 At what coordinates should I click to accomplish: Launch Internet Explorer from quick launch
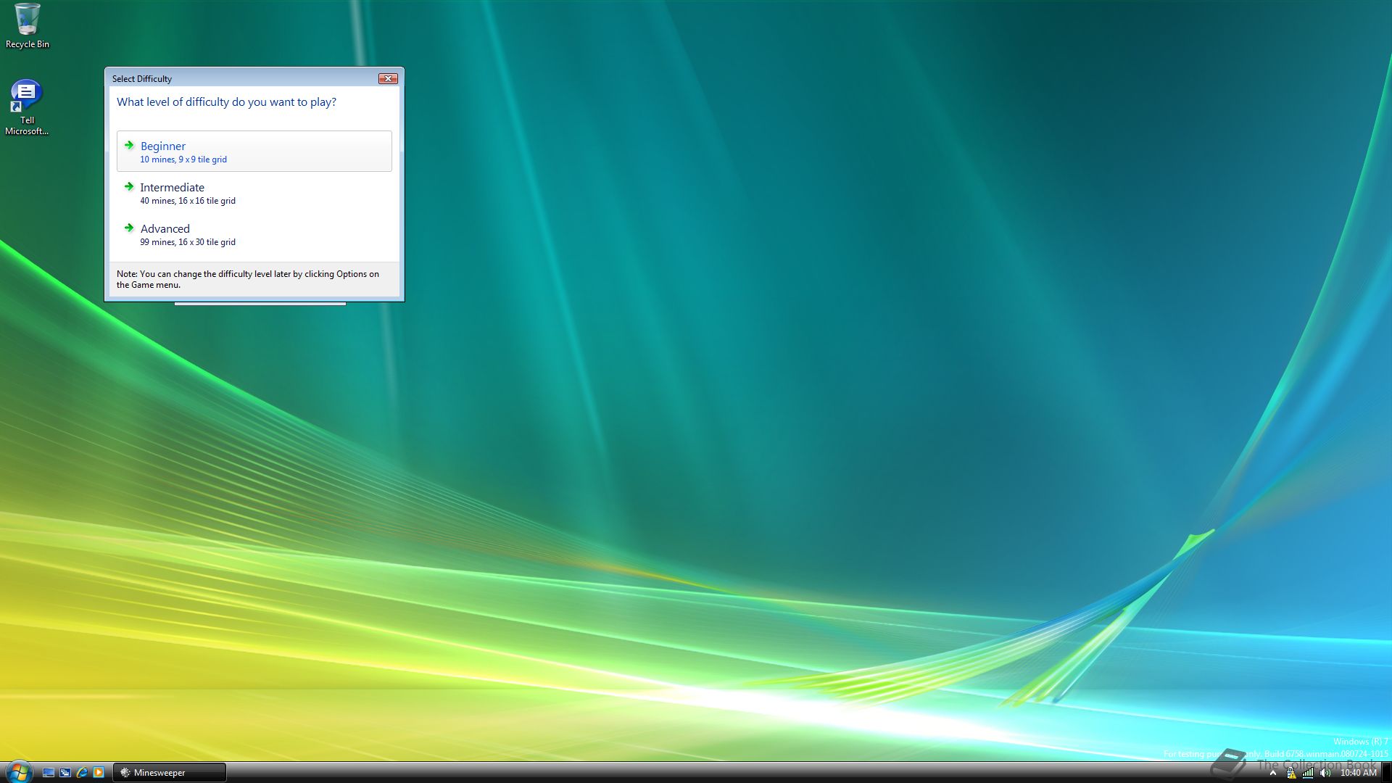(x=82, y=773)
